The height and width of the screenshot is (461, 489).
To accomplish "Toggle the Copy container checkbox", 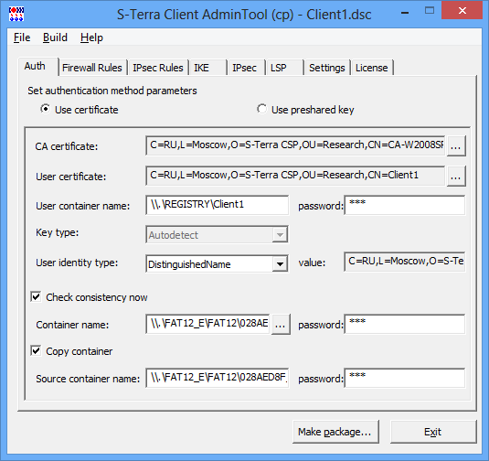I will tap(36, 350).
